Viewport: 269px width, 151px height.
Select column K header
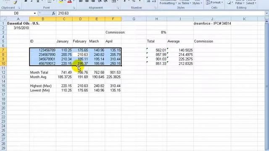[x=244, y=19]
